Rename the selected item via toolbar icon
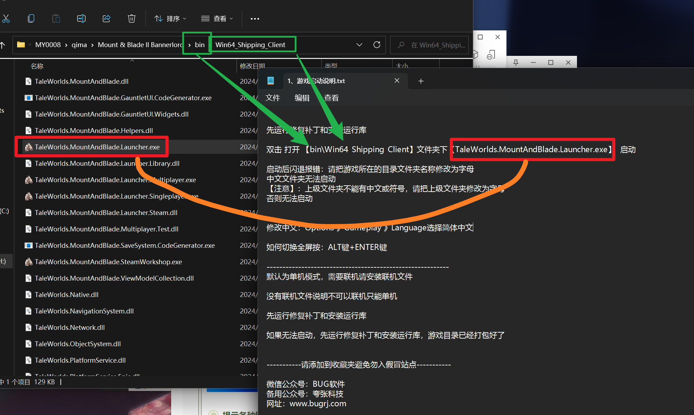Screen dimensions: 694x415 coord(81,18)
